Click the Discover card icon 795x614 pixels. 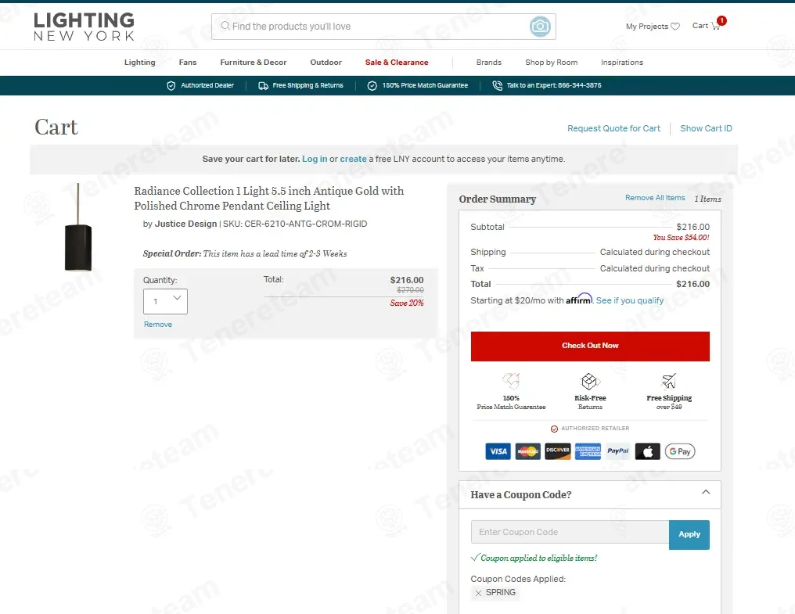click(x=558, y=451)
